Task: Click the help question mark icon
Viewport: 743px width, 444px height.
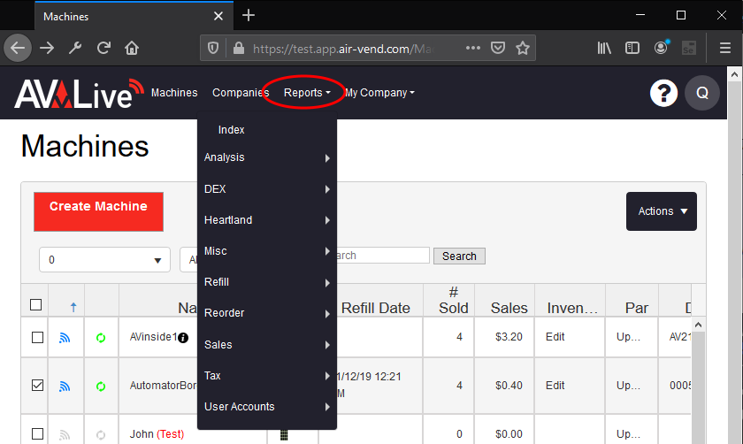Action: (x=664, y=93)
